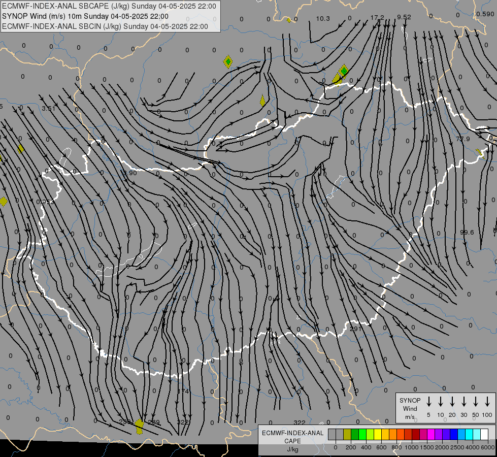Pick the olive swatch in CAPE legend
The image size is (497, 457).
click(347, 434)
